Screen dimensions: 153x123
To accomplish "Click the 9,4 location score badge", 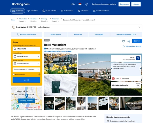I will coord(138,85).
